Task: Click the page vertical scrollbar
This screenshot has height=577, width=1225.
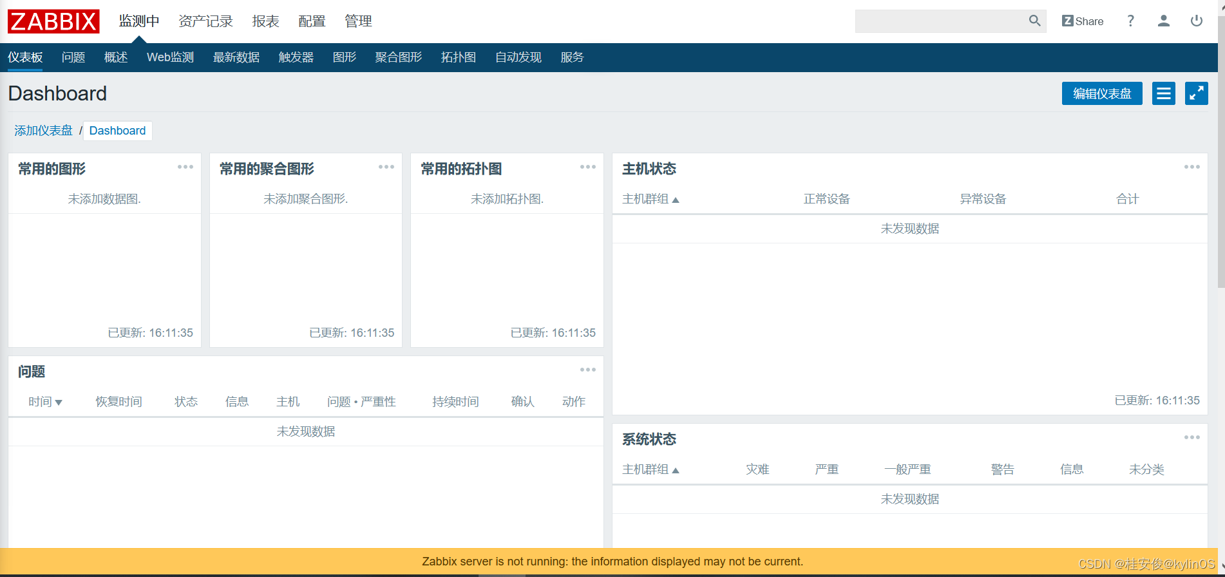Action: 1221,151
